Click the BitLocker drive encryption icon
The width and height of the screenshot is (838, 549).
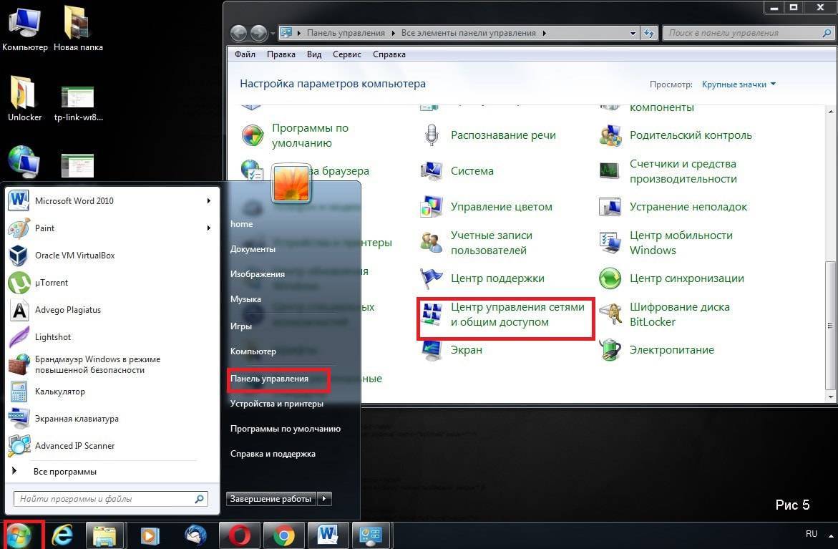coord(610,314)
